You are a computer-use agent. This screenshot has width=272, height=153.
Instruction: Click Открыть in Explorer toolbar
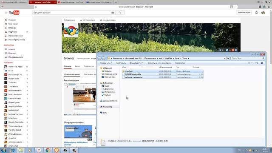(x=121, y=63)
